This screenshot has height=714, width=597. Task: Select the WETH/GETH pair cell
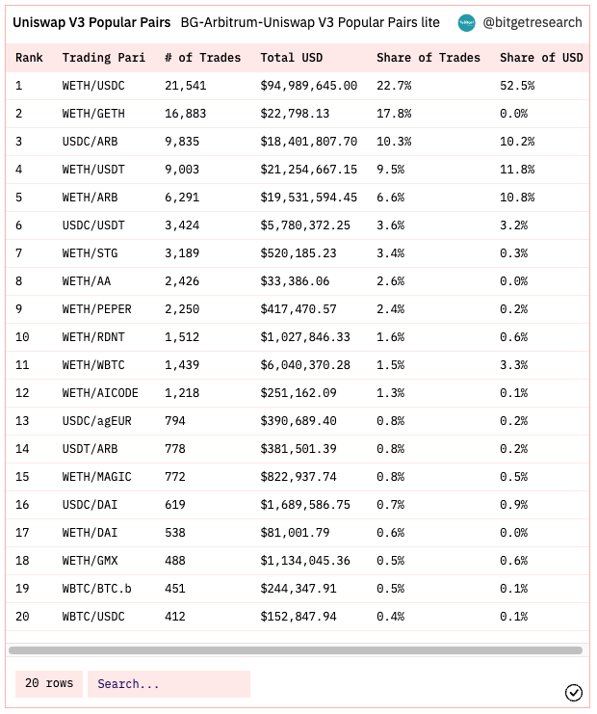tap(93, 114)
